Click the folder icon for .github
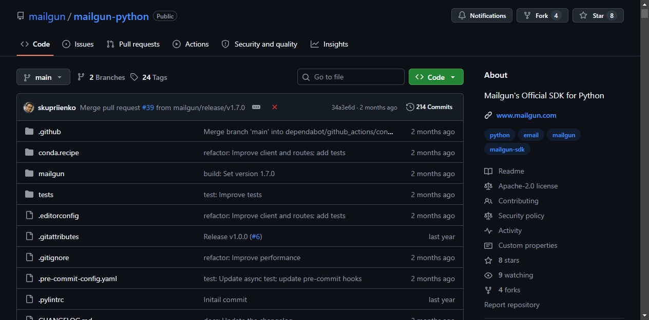649x320 pixels. tap(29, 132)
